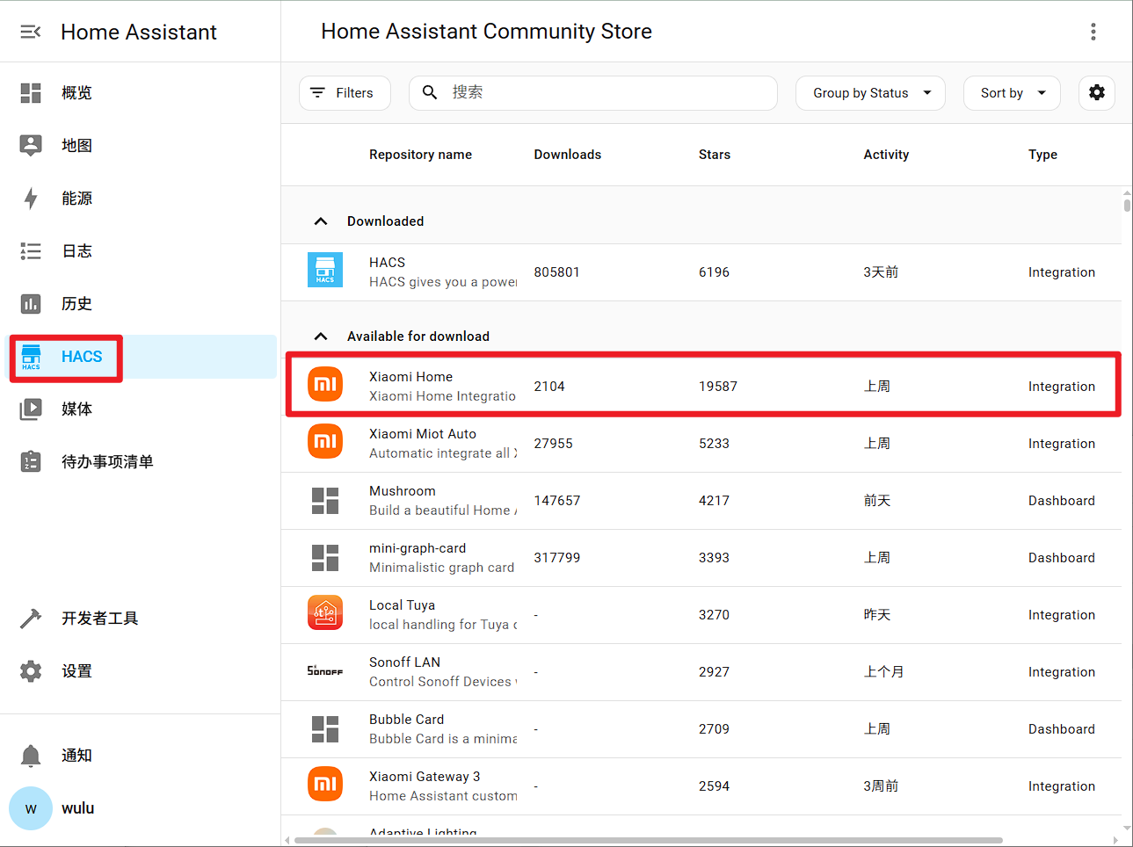Click the 昨天 activity cell
1133x847 pixels.
pyautogui.click(x=877, y=615)
